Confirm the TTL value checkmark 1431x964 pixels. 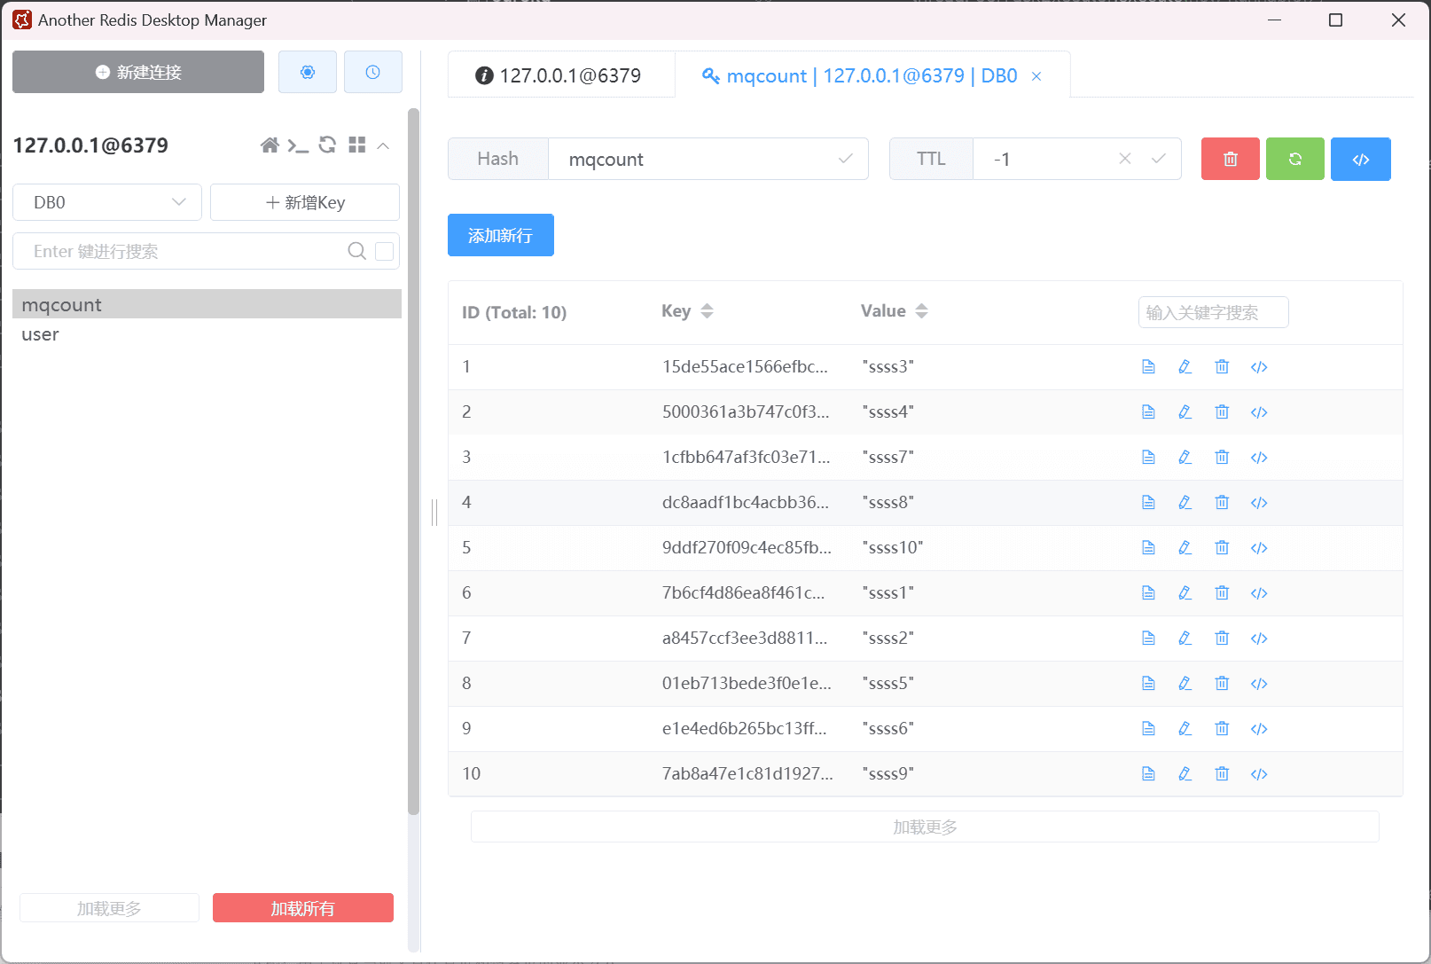pos(1158,159)
